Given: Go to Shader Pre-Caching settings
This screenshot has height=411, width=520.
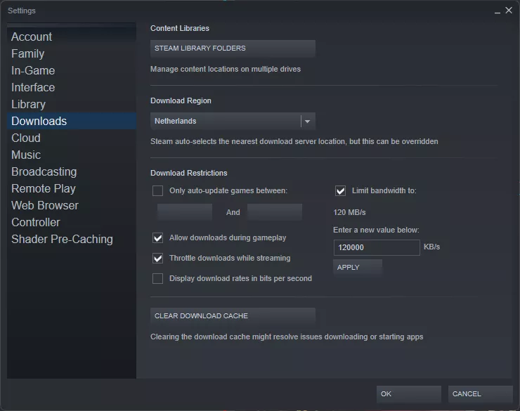Looking at the screenshot, I should [62, 240].
